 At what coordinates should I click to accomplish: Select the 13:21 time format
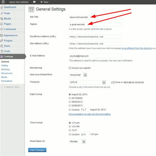pyautogui.click(x=70, y=130)
